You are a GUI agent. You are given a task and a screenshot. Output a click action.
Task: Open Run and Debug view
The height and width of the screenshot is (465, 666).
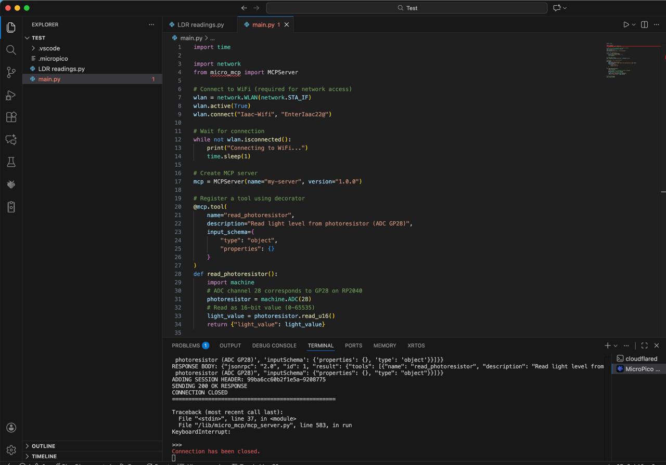[11, 95]
